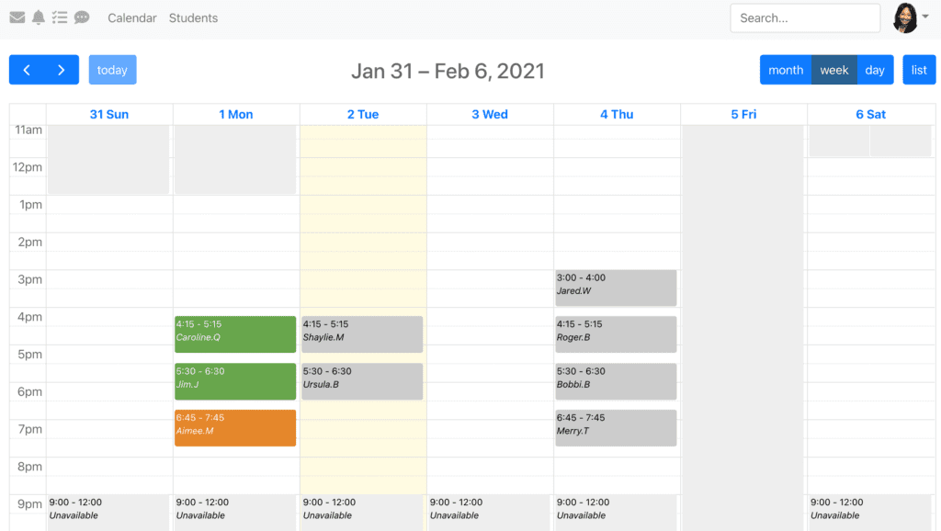
Task: Click the today button
Action: tap(112, 70)
